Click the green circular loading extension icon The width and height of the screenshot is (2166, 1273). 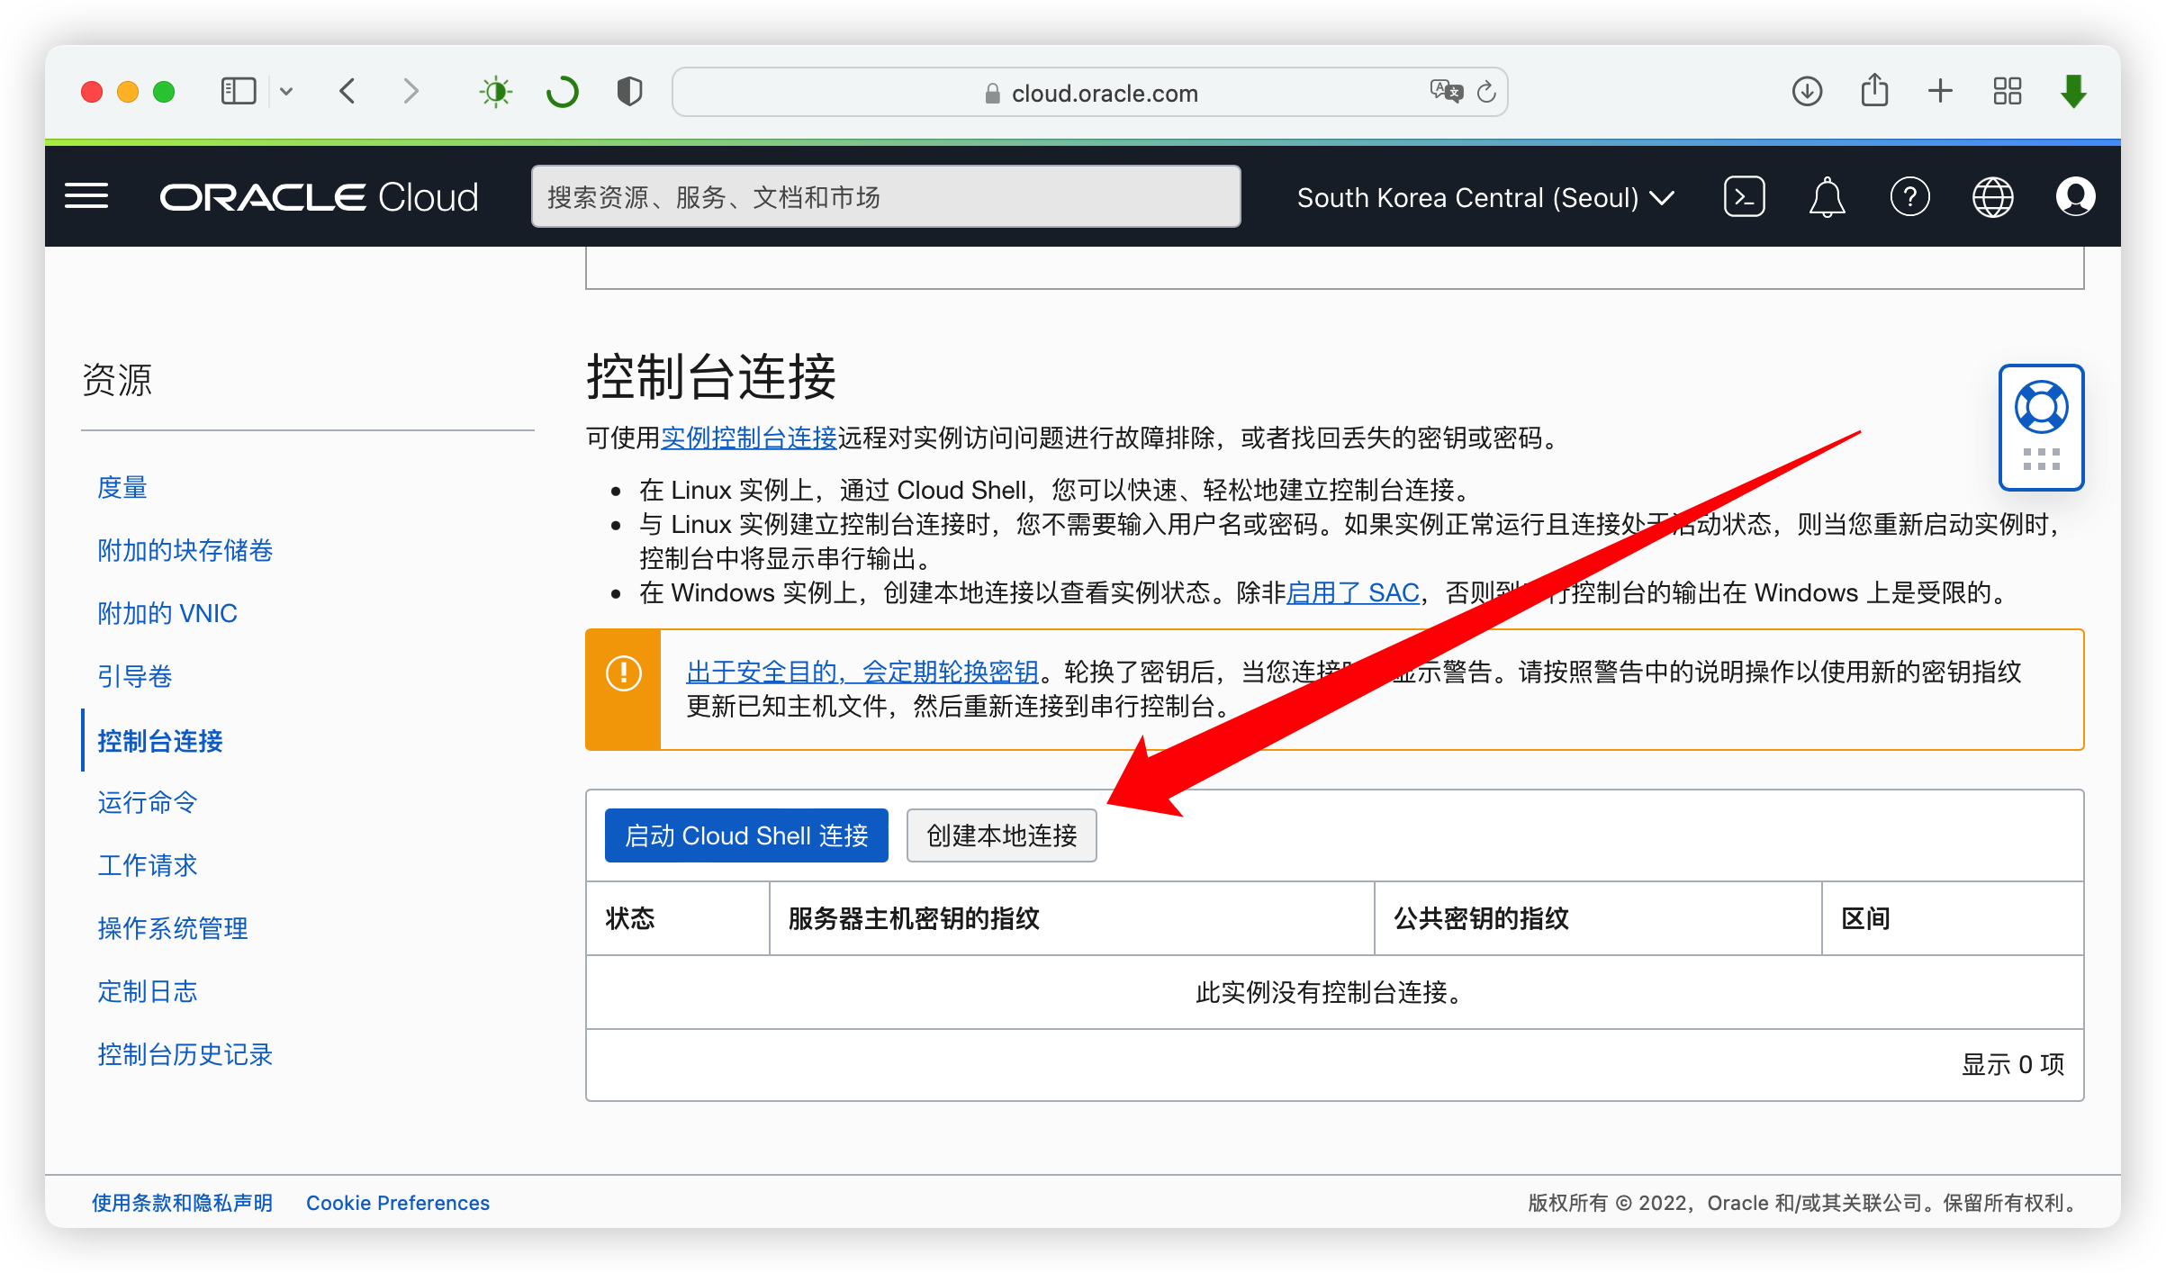(x=563, y=92)
